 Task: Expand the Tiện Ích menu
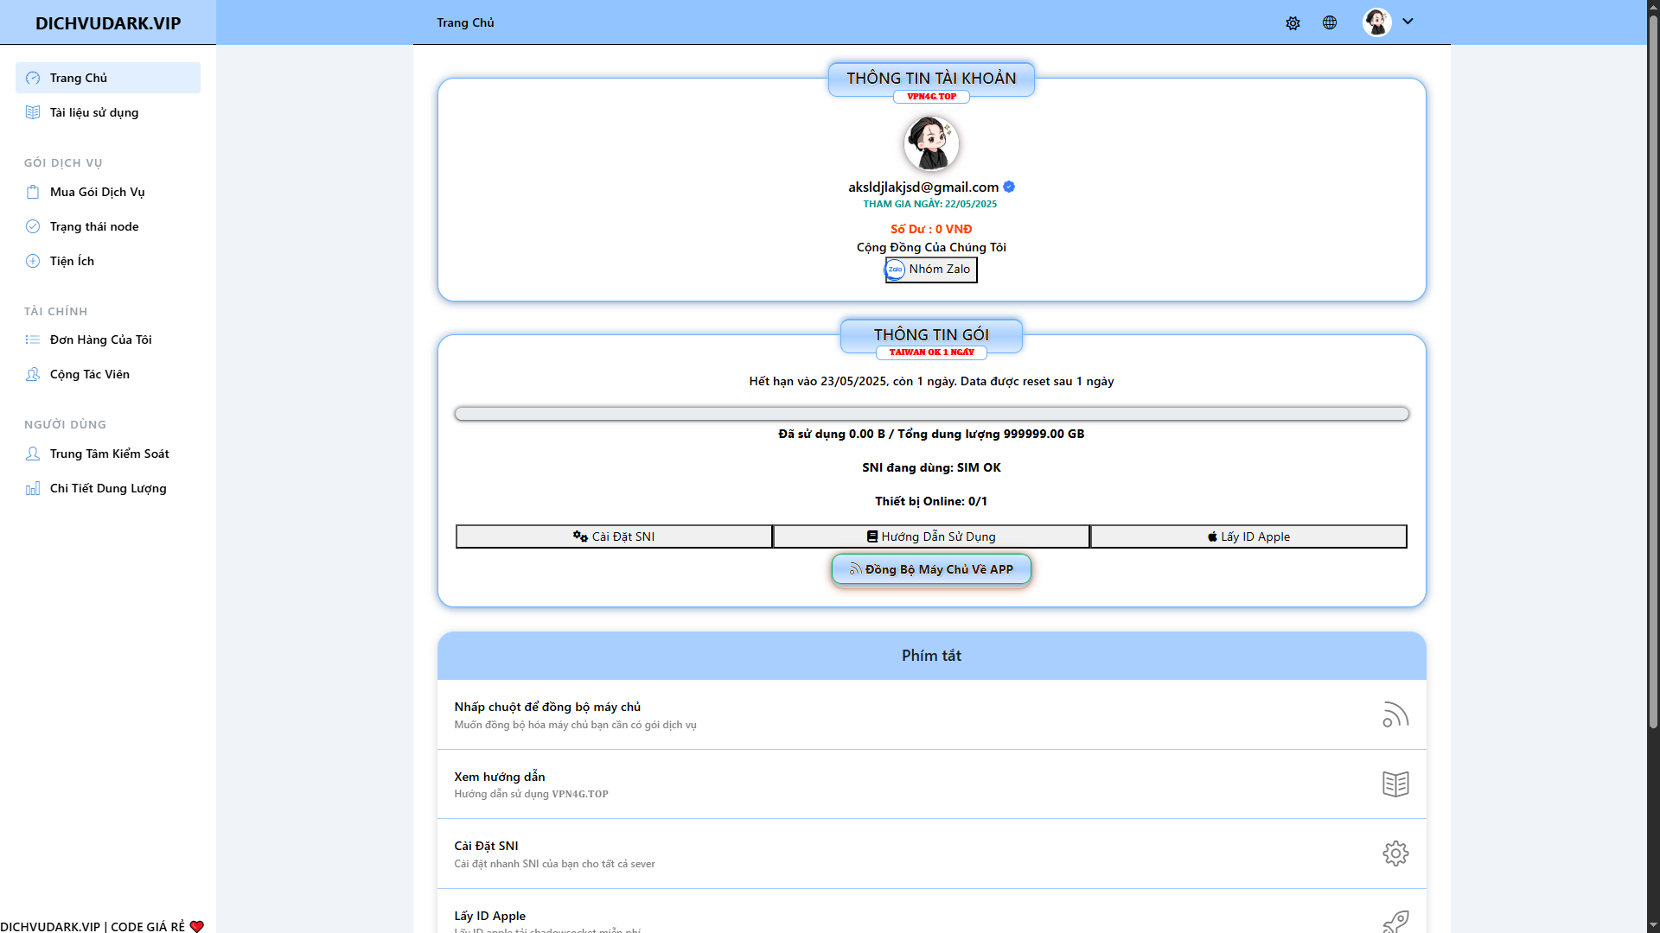pyautogui.click(x=72, y=261)
